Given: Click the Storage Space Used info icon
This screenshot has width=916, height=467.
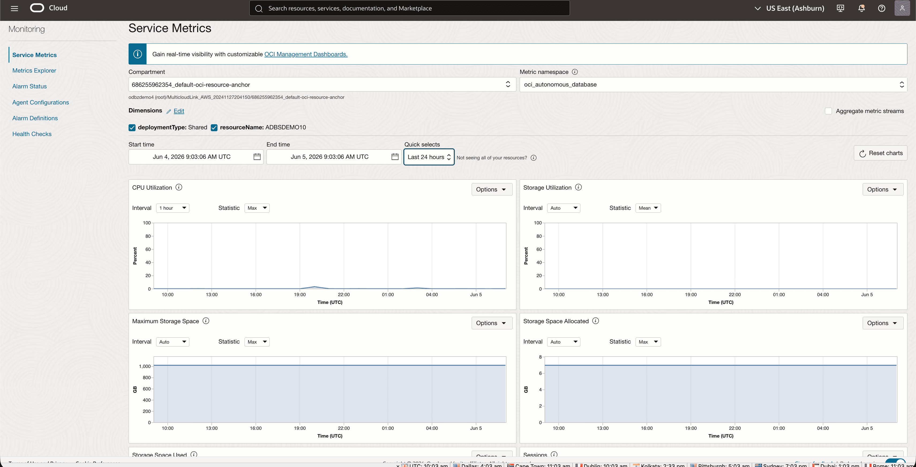Looking at the screenshot, I should (194, 455).
